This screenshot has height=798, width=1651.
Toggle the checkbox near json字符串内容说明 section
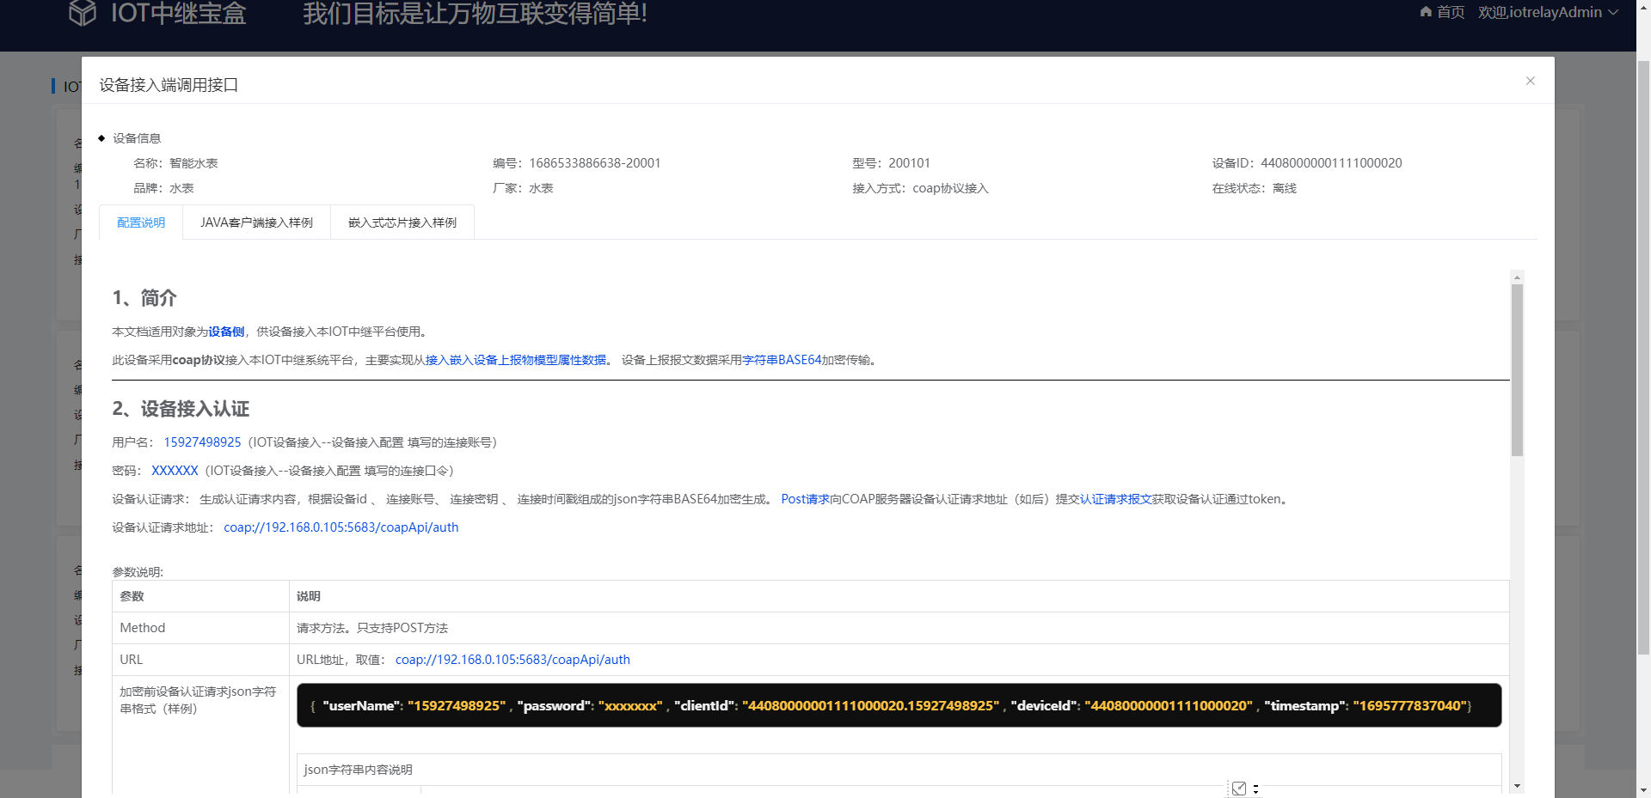1238,788
